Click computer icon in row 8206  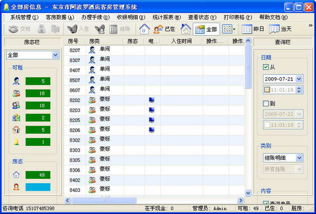click(x=152, y=130)
